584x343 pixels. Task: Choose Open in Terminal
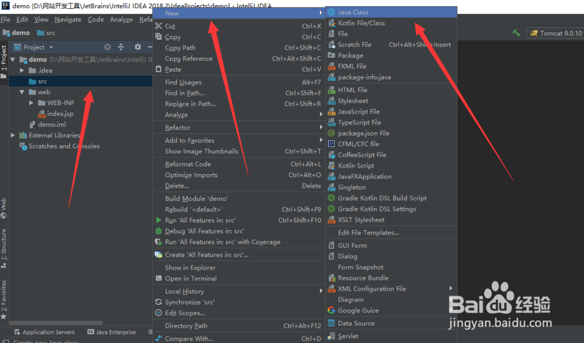239,278
